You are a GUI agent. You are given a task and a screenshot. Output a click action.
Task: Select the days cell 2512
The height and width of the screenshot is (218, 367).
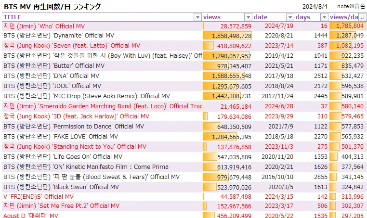click(321, 76)
